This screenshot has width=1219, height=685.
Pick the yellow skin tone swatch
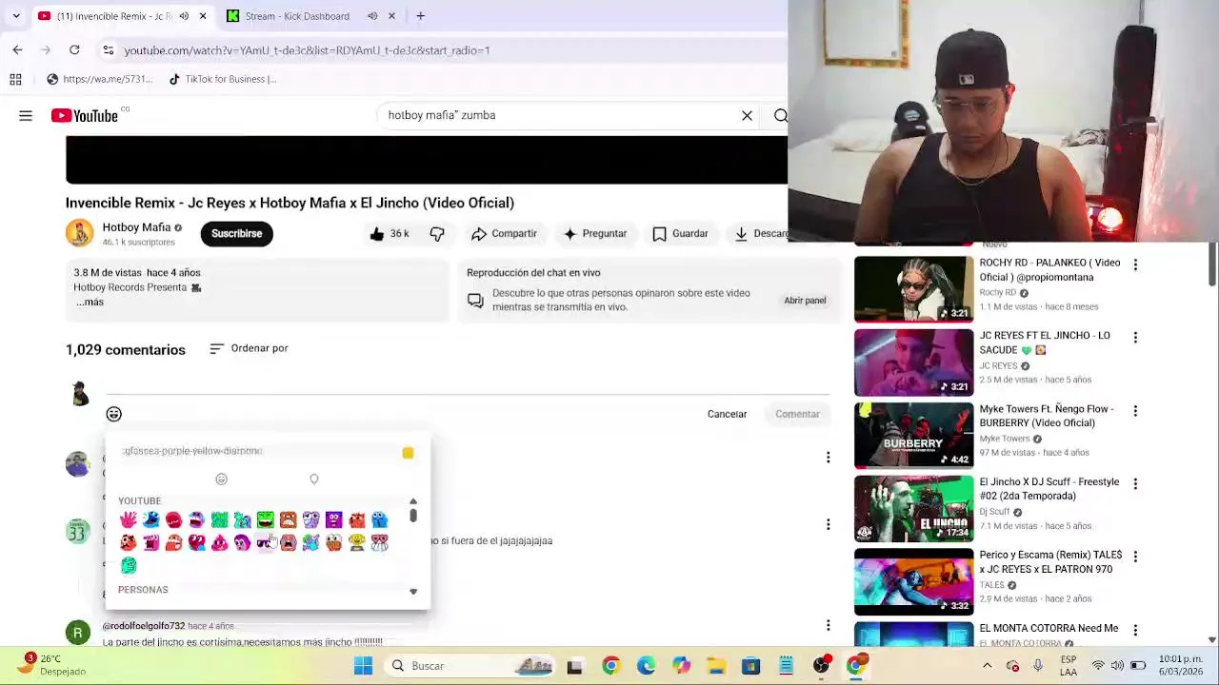tap(408, 453)
